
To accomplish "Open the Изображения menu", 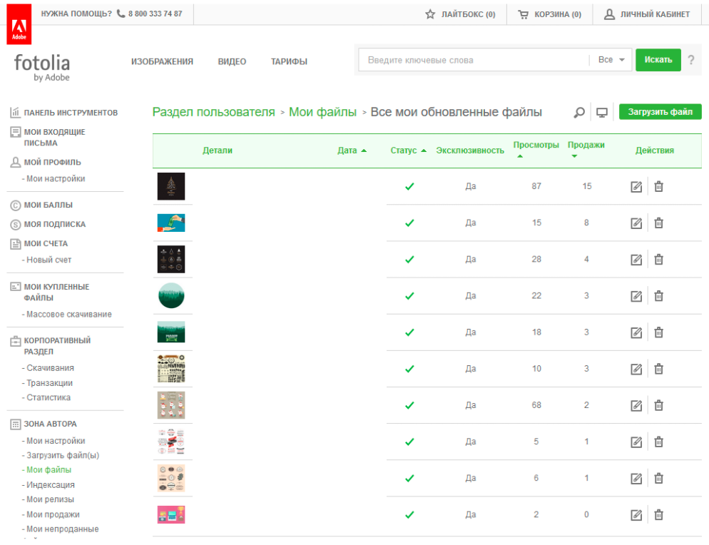I will (162, 62).
